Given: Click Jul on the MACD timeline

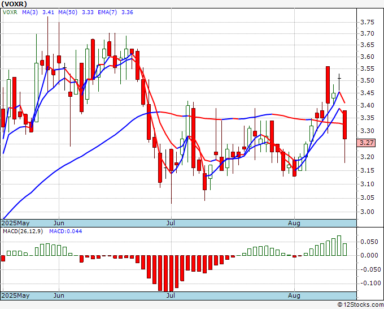Looking at the screenshot, I should (x=171, y=295).
